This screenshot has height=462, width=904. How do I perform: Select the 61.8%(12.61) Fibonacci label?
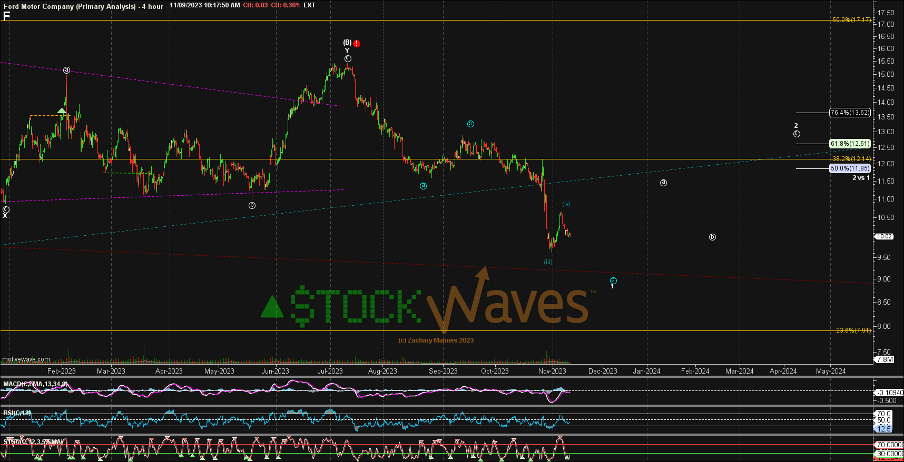(850, 144)
